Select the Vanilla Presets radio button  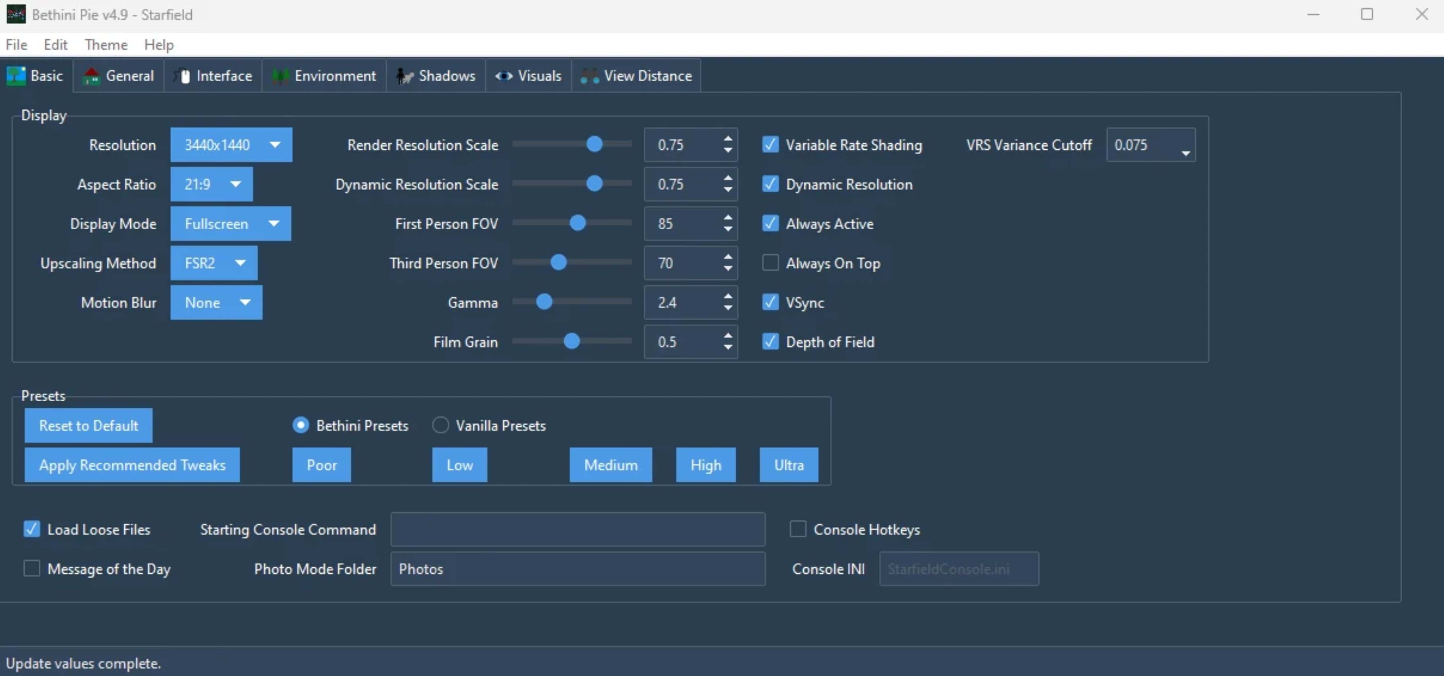tap(441, 425)
